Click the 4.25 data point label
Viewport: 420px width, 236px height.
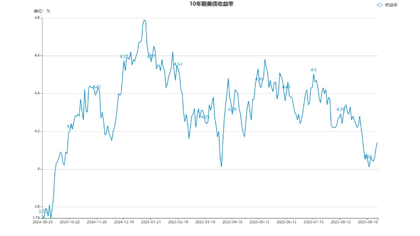coord(205,117)
